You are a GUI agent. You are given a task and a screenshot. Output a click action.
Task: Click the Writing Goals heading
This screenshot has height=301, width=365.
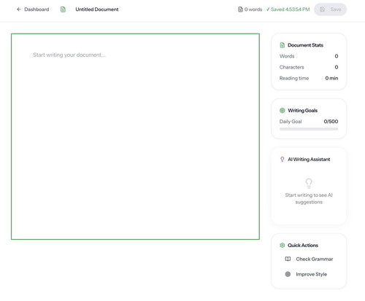coord(303,110)
